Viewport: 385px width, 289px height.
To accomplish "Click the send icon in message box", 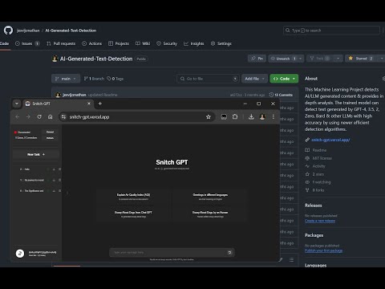I will point(229,252).
